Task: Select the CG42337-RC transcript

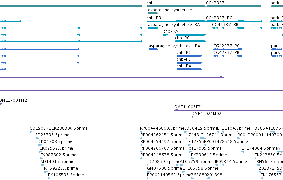Action: [234, 21]
